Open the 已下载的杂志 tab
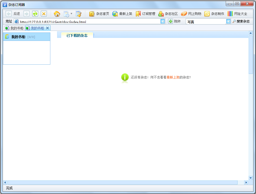 point(77,35)
